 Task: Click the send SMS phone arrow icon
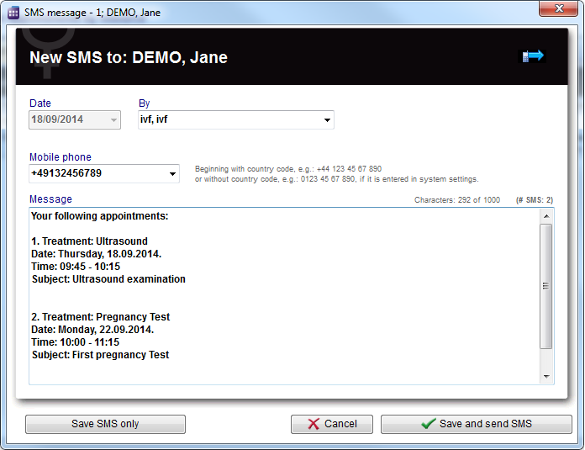click(x=533, y=56)
